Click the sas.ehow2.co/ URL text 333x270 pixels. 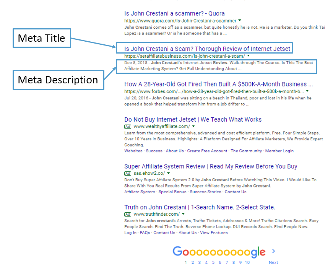pos(149,173)
